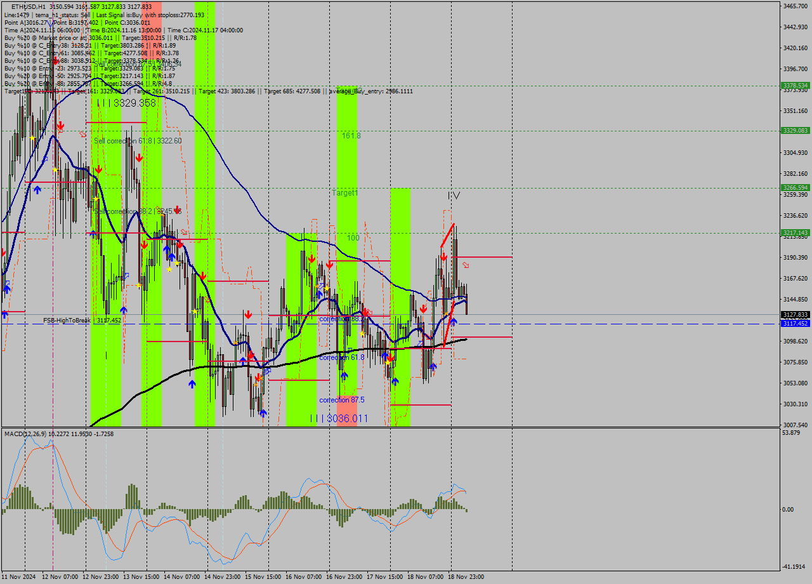The image size is (812, 584).
Task: Select the 3190.390 price axis value
Action: click(x=796, y=257)
